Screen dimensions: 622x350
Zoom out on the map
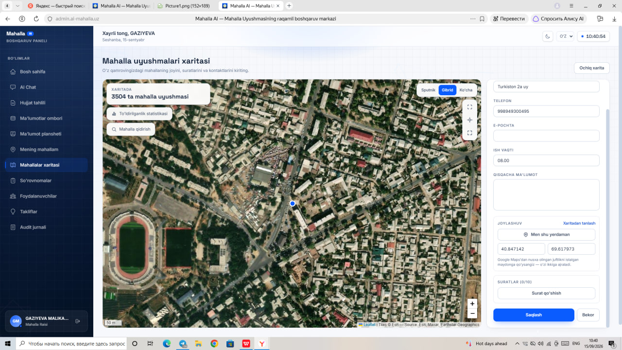472,314
